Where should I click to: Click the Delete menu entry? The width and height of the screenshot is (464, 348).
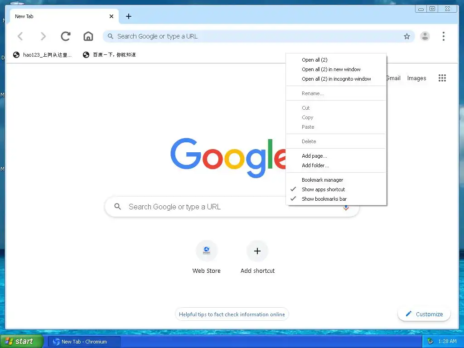336,141
